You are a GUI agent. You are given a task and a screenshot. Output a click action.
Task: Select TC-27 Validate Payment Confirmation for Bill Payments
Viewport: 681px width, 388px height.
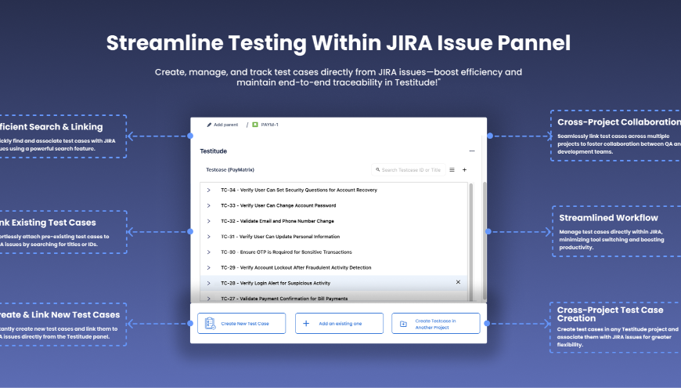point(284,299)
